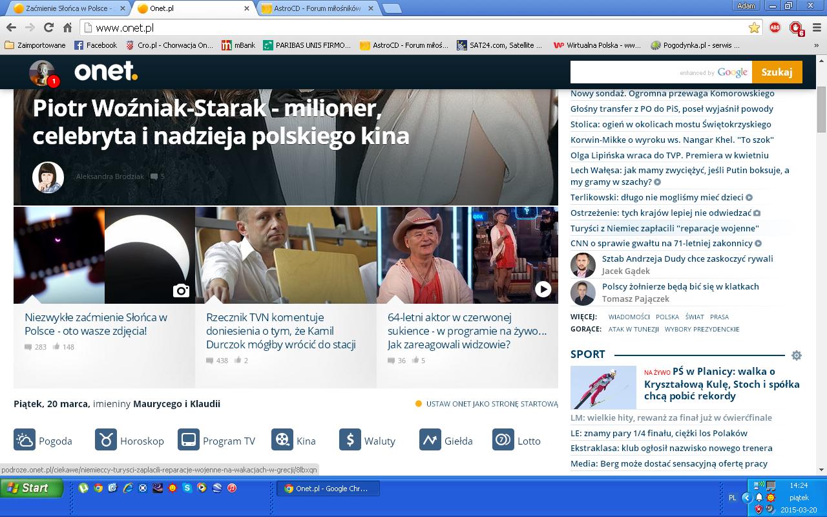Click the Windows Start button
The height and width of the screenshot is (517, 827).
click(32, 489)
